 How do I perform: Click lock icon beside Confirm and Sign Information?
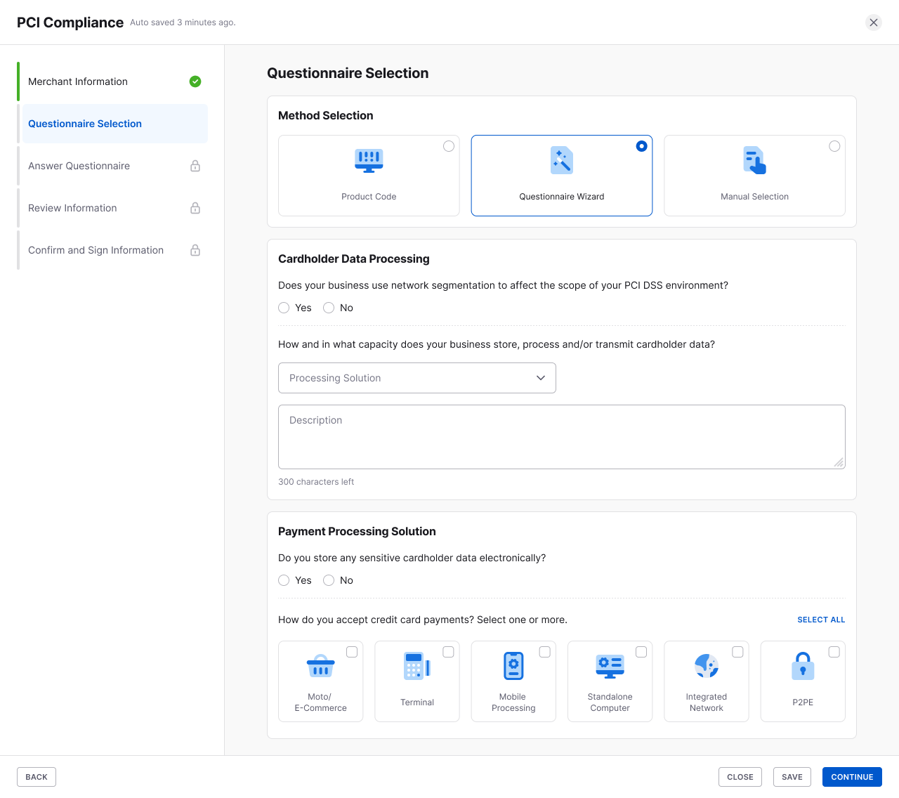click(195, 250)
